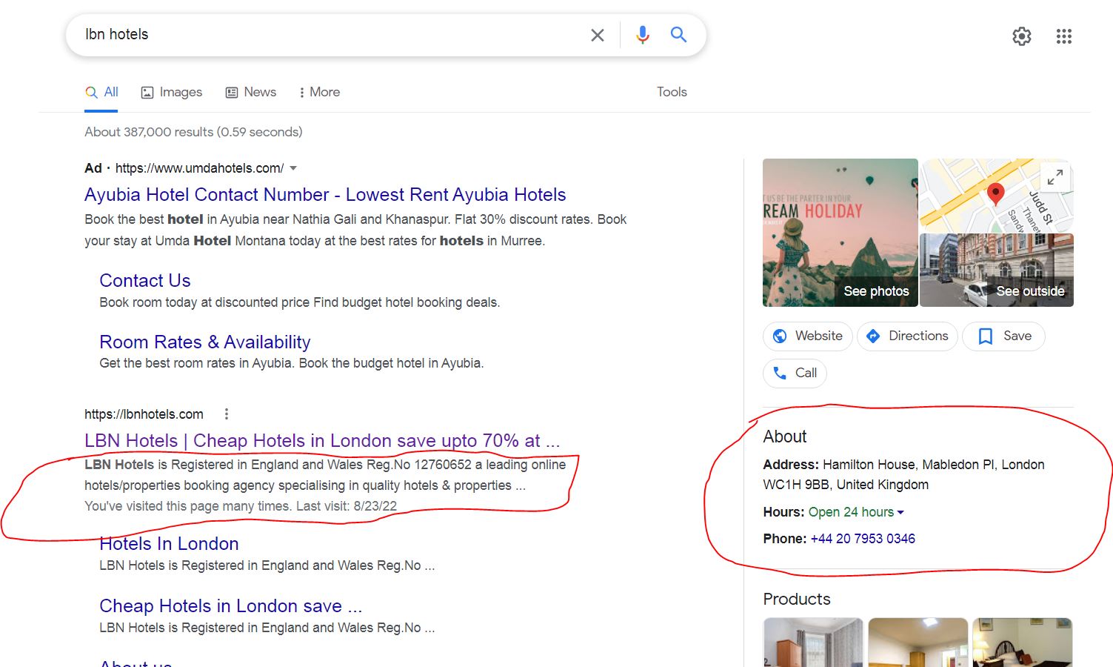Screen dimensions: 1113x667
Task: Expand the map with the expand arrows icon
Action: click(1055, 177)
